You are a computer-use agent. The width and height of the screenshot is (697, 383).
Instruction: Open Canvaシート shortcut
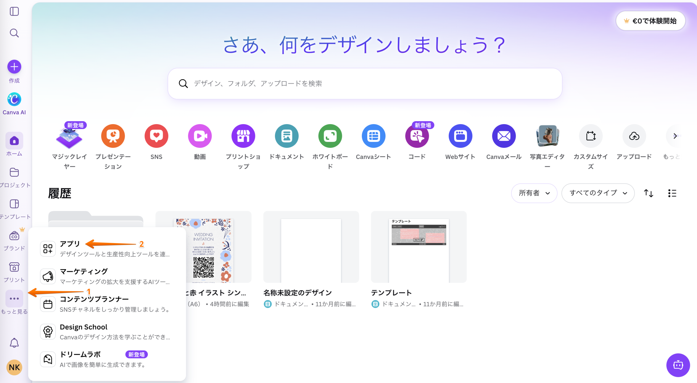[x=374, y=142]
